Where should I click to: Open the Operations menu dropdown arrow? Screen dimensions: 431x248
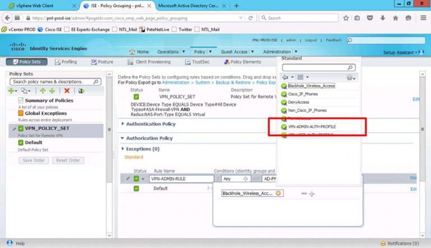(184, 52)
